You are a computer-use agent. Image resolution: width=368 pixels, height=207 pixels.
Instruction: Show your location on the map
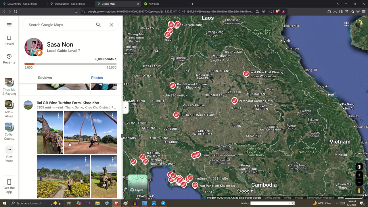point(359,167)
